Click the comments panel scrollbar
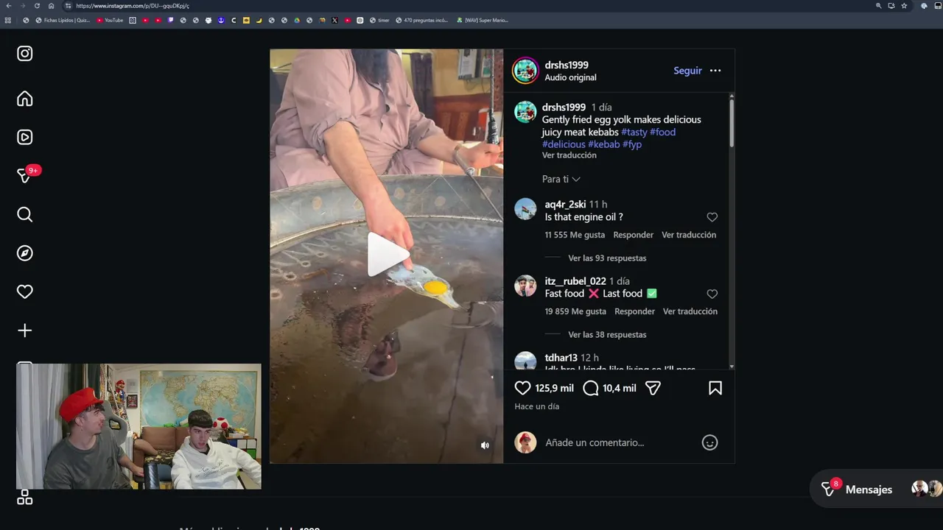943x530 pixels. [732, 123]
